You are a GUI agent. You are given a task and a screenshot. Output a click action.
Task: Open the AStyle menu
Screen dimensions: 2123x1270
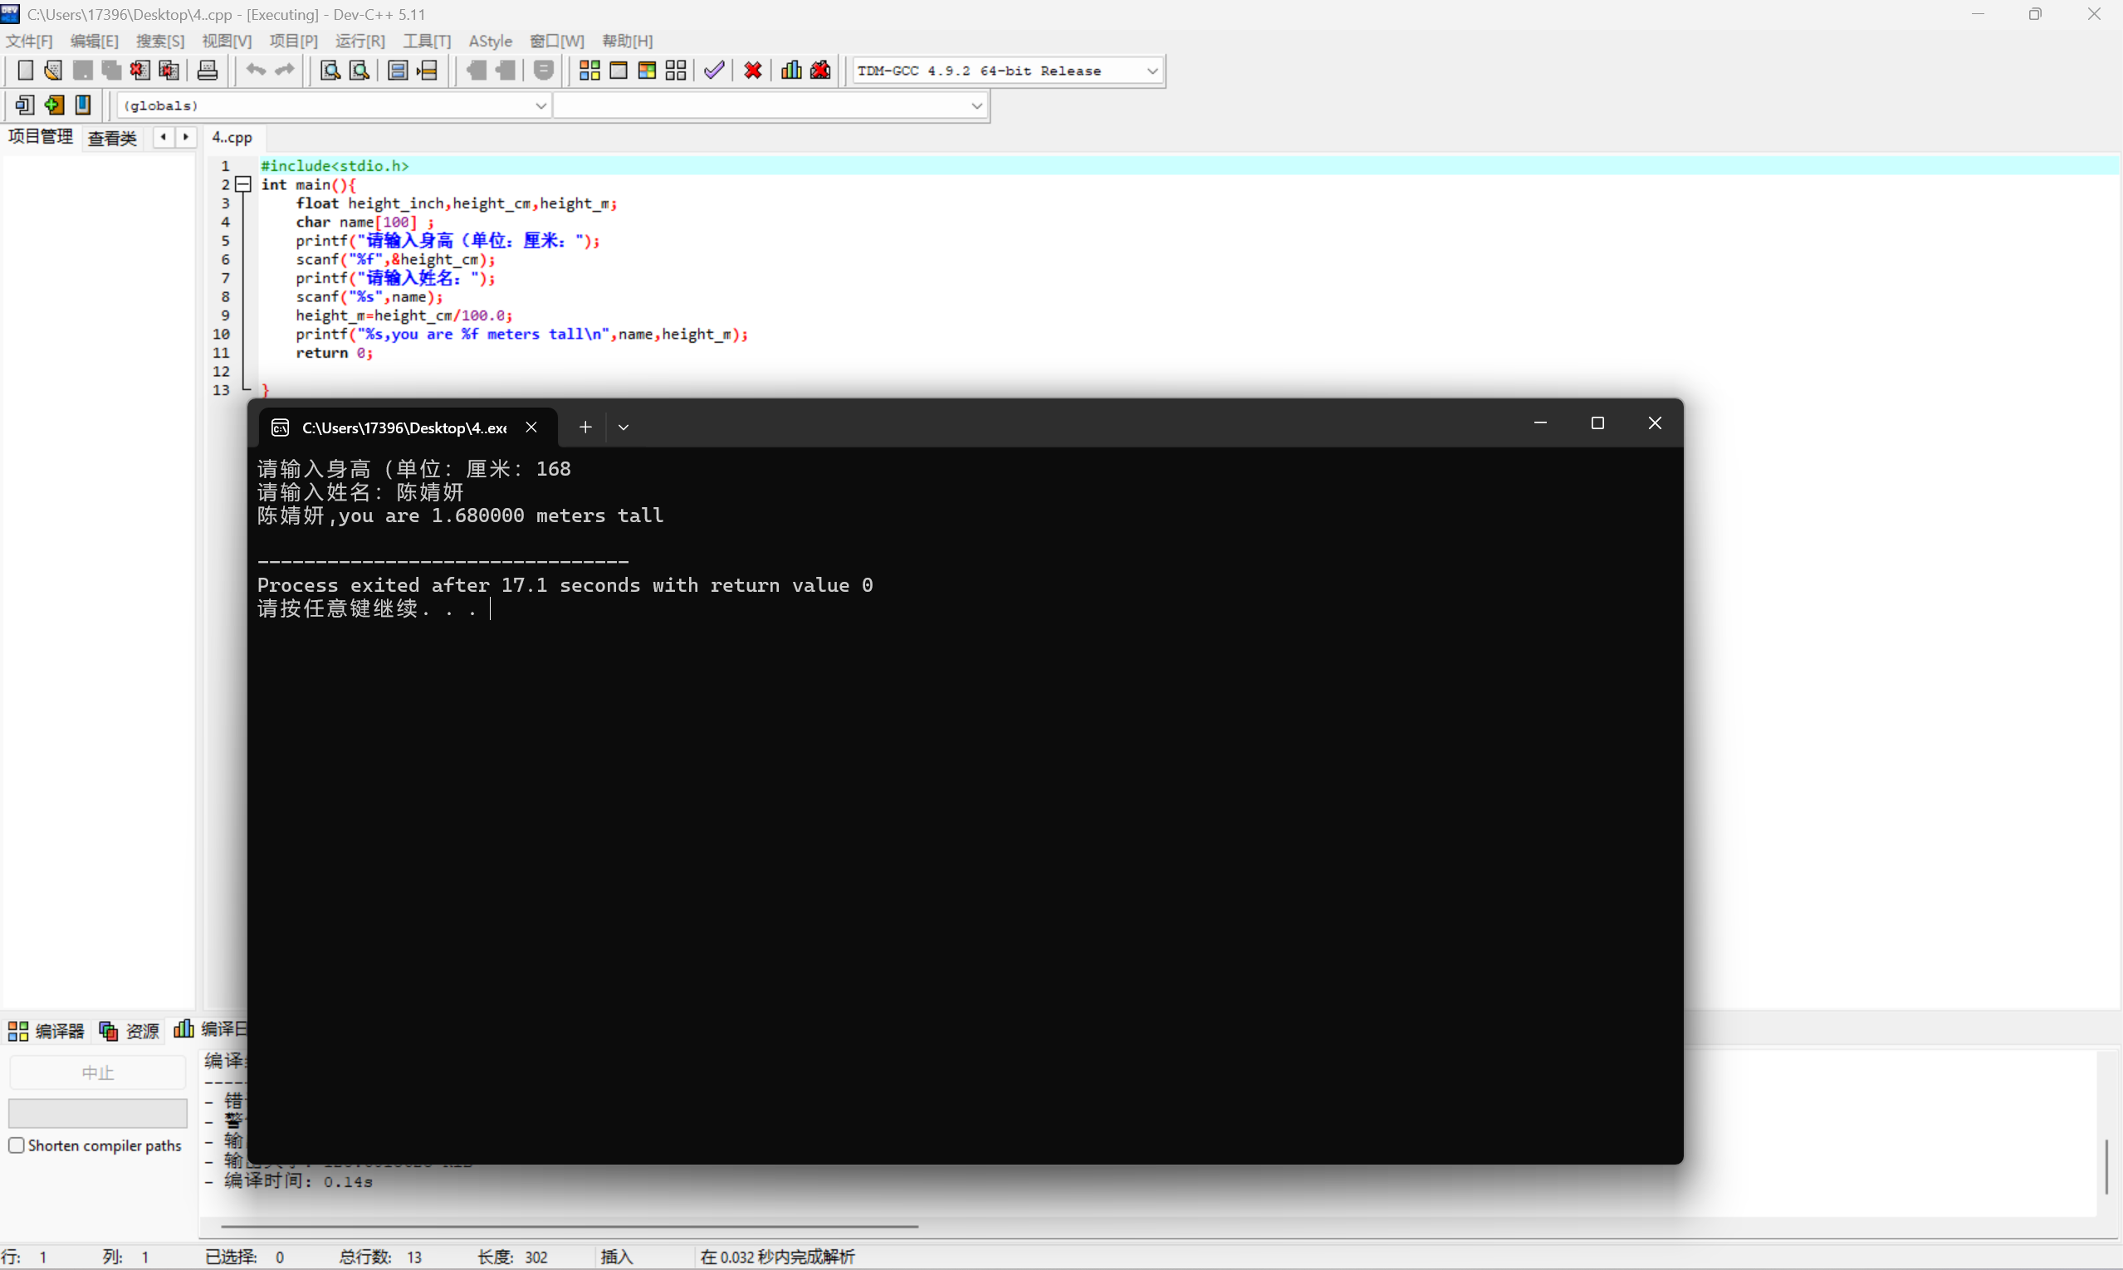click(490, 41)
